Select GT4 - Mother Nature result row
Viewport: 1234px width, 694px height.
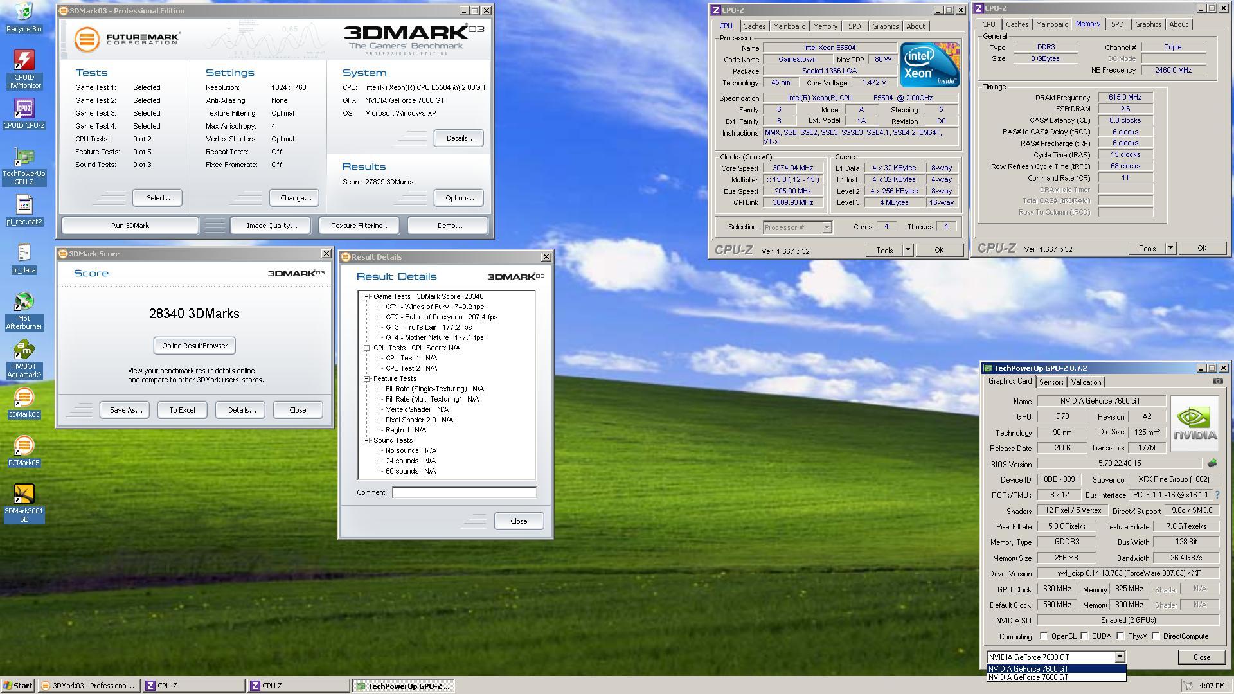[434, 337]
